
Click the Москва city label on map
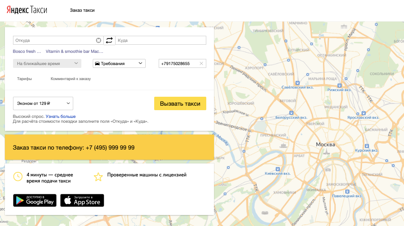[325, 145]
